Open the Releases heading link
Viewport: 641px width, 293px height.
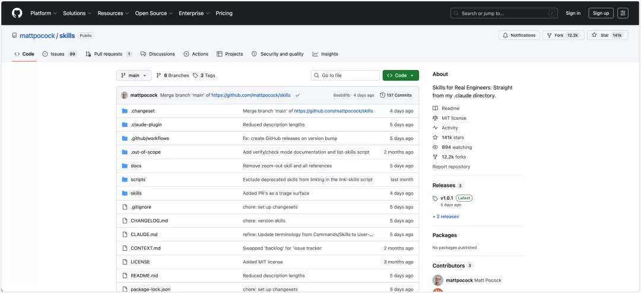pyautogui.click(x=443, y=186)
